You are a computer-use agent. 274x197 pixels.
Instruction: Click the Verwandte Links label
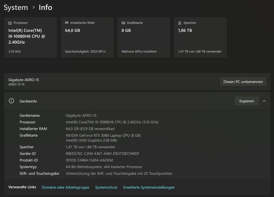click(x=22, y=187)
